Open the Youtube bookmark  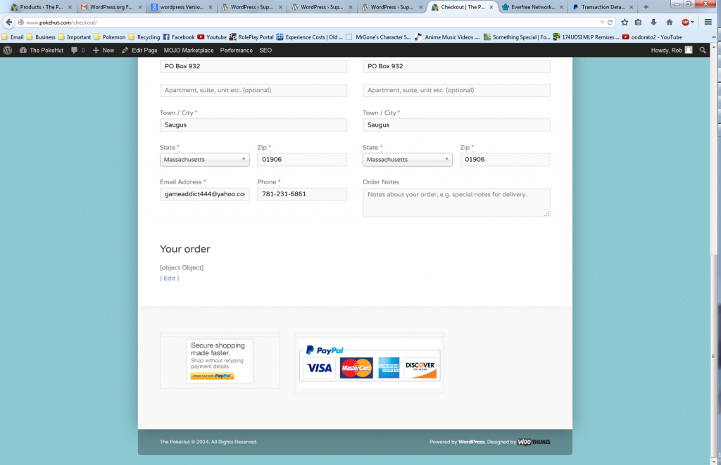coord(212,37)
